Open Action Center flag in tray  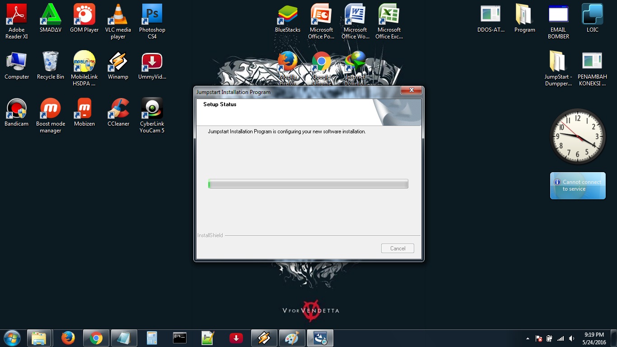pyautogui.click(x=538, y=338)
